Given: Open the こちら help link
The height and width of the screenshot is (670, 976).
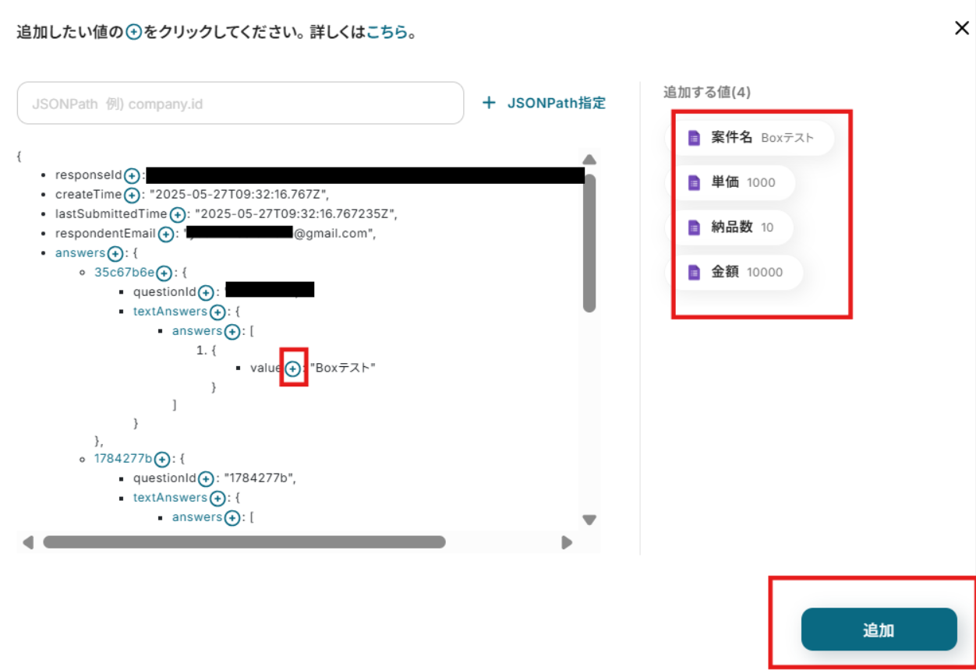Looking at the screenshot, I should 387,33.
